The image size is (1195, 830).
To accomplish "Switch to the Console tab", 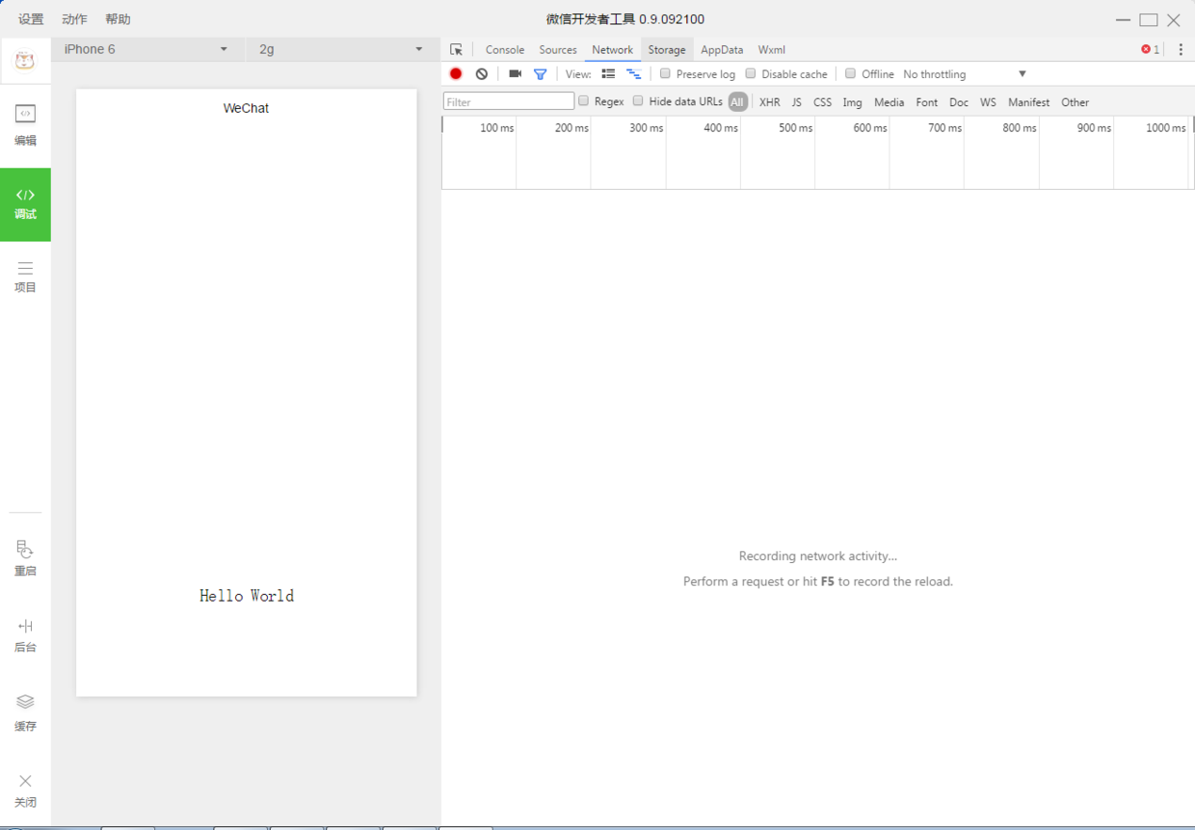I will click(x=505, y=49).
